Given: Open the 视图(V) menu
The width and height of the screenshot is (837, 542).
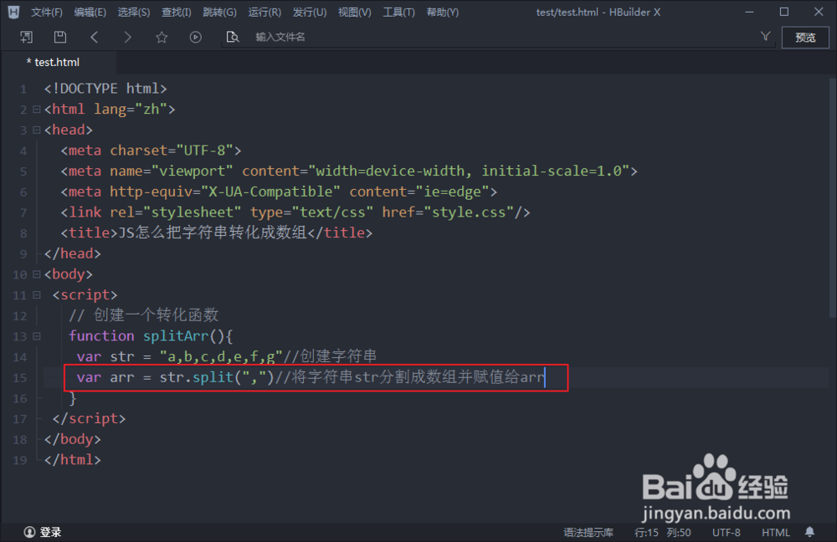Looking at the screenshot, I should pyautogui.click(x=354, y=12).
